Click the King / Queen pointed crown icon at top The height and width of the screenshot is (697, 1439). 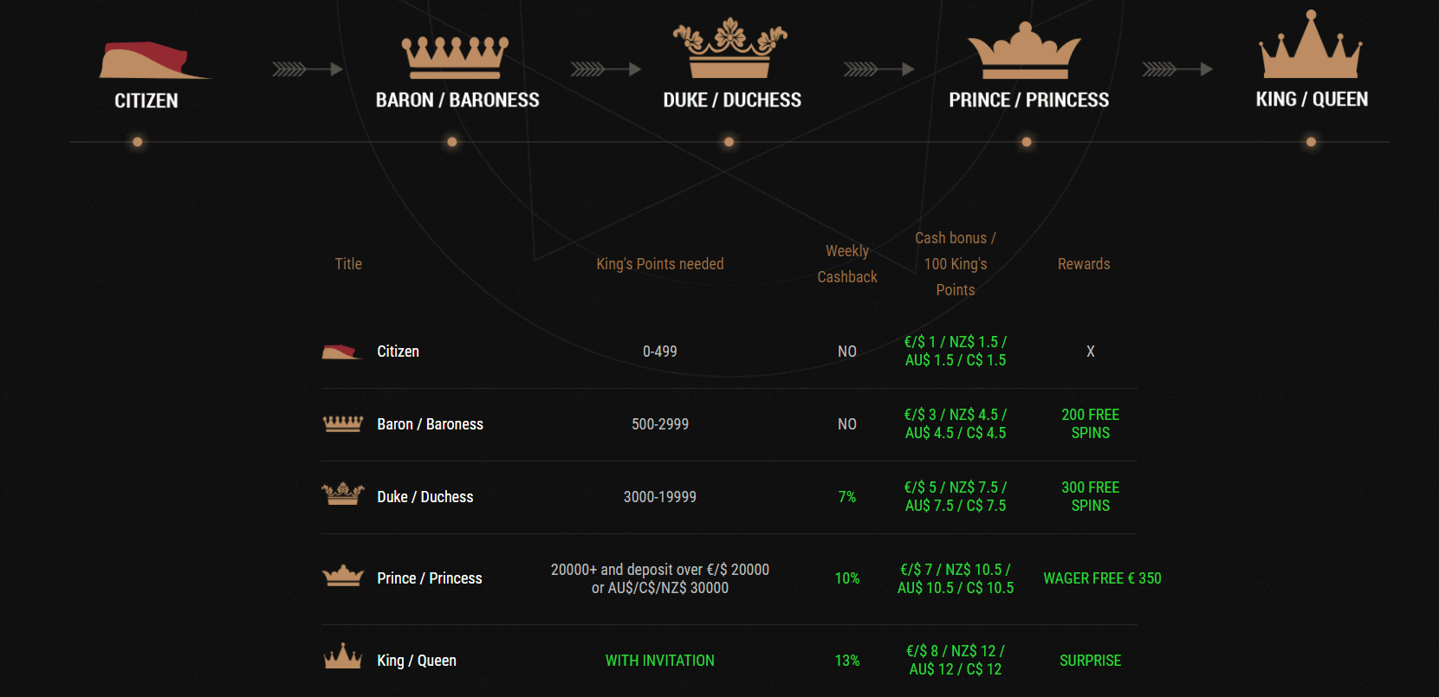1311,45
